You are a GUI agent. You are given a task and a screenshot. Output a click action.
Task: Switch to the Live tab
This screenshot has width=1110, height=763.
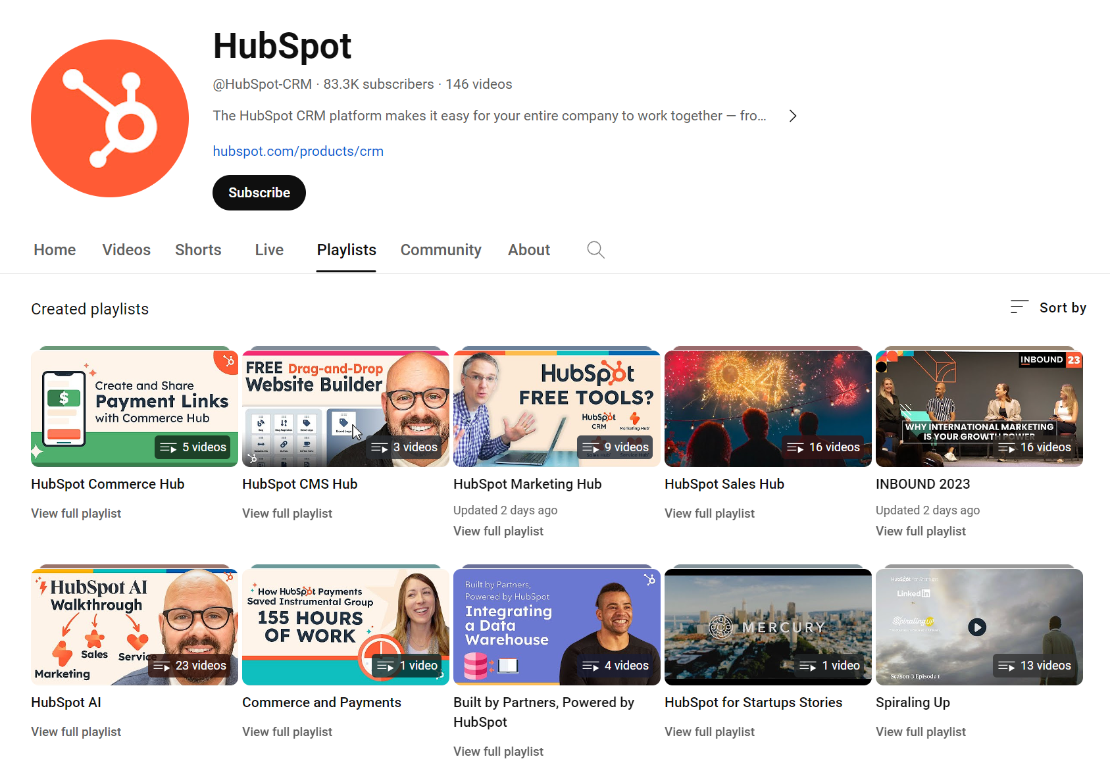click(269, 250)
